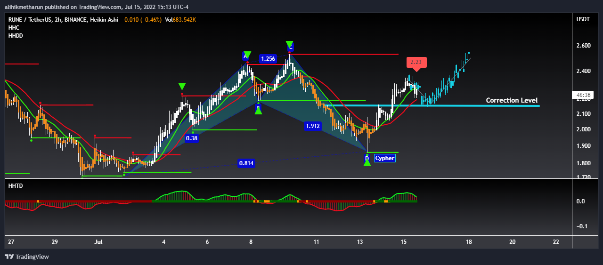The width and height of the screenshot is (603, 265).
Task: Click the 1.912 ratio label
Action: [x=313, y=126]
